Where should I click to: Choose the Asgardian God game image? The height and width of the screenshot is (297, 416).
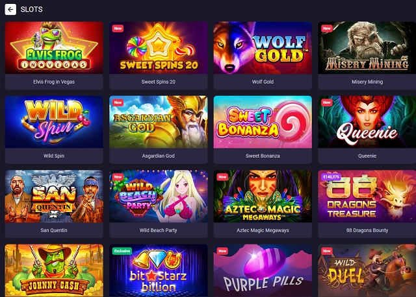(159, 122)
